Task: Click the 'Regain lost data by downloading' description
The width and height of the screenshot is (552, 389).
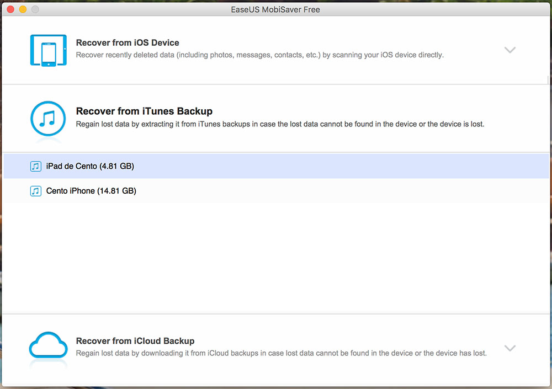Action: click(282, 353)
